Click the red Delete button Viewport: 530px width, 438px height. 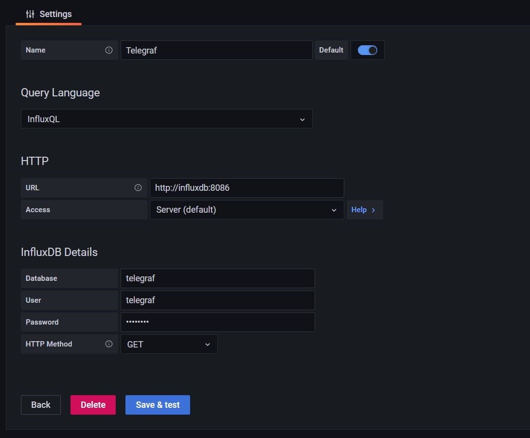(93, 405)
